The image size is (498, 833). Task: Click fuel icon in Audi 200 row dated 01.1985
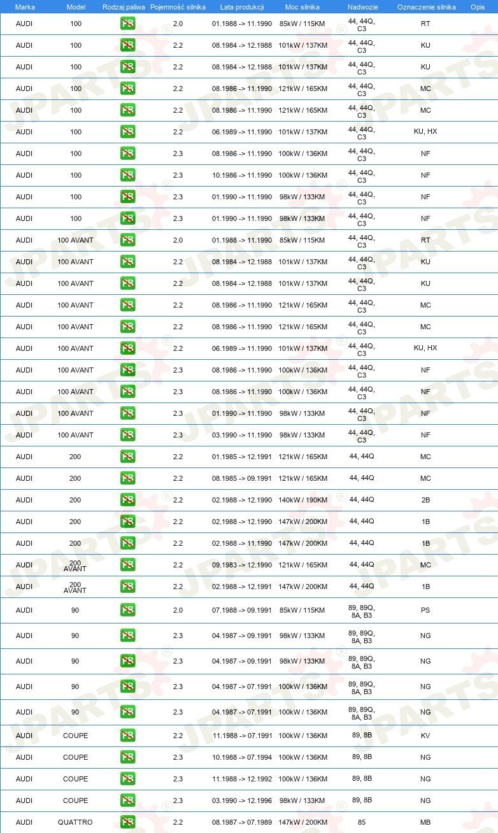pos(127,457)
